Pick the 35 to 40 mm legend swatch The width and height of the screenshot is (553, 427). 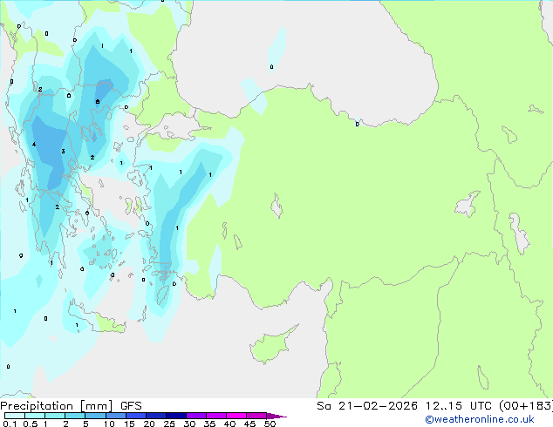(216, 416)
